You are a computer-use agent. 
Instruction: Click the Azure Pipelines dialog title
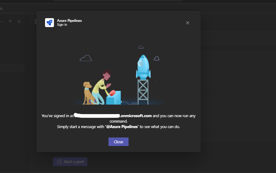pos(69,21)
